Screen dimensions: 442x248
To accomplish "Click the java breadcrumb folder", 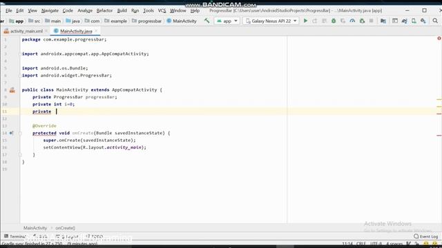I will pos(73,21).
